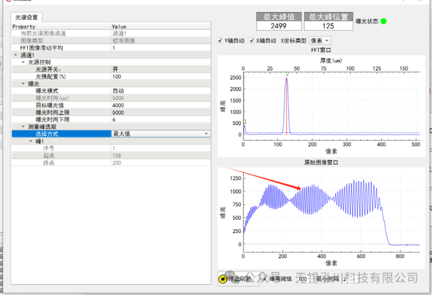Click the yellow 停止刷新 stop icon
The width and height of the screenshot is (432, 295).
pyautogui.click(x=222, y=279)
